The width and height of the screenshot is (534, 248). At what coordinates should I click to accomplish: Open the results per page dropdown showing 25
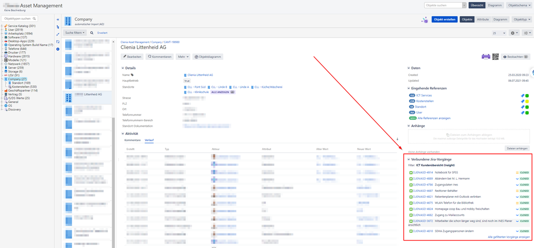click(499, 33)
